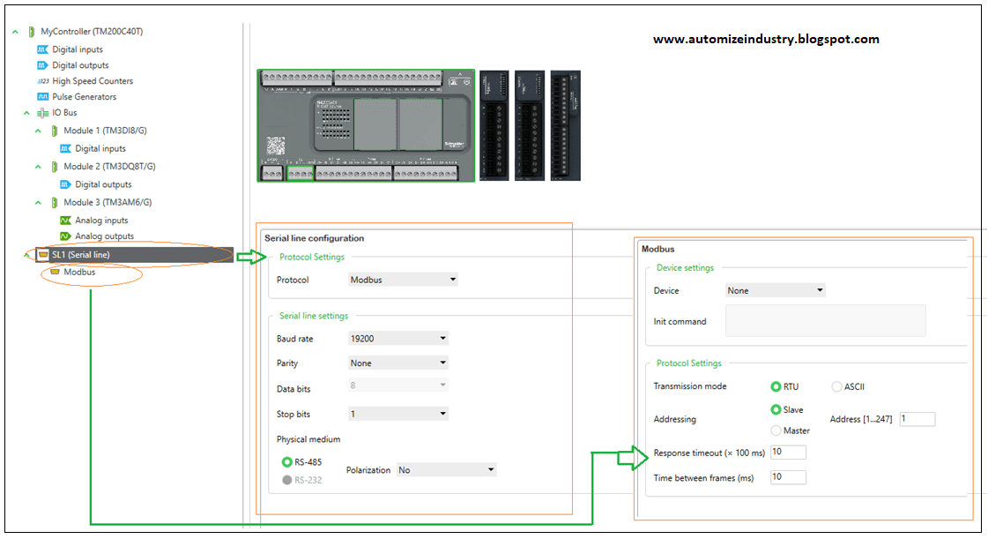Click the Address [1...247] input field

tap(917, 419)
